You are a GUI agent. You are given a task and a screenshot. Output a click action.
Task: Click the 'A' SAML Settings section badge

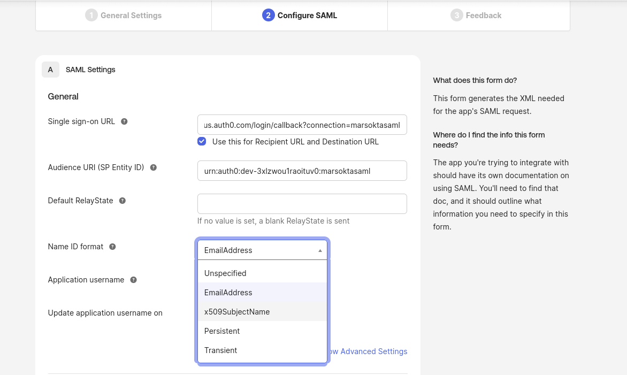tap(50, 70)
